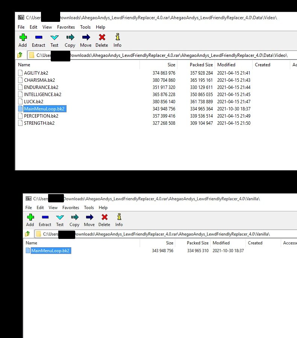Click Copy icon in top 7-Zip window
The width and height of the screenshot is (297, 338).
tap(70, 37)
